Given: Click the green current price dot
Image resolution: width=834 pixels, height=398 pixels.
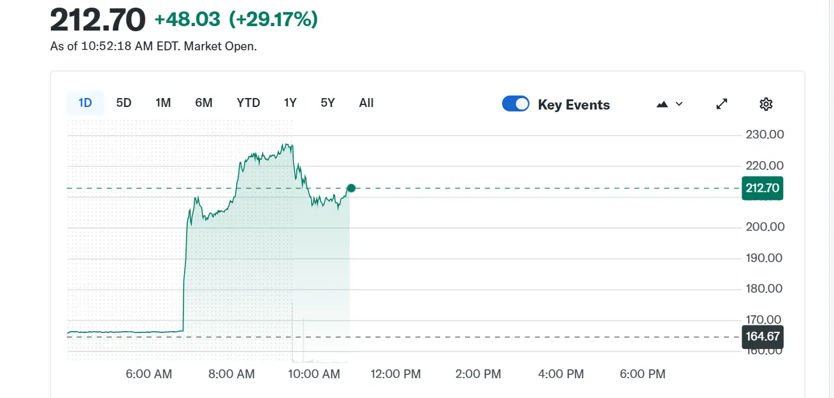Looking at the screenshot, I should [x=350, y=188].
